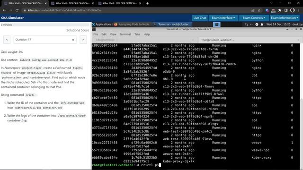Click the date 'Wed 14 Dec, 15:25' clock
The image size is (303, 170).
278,24
